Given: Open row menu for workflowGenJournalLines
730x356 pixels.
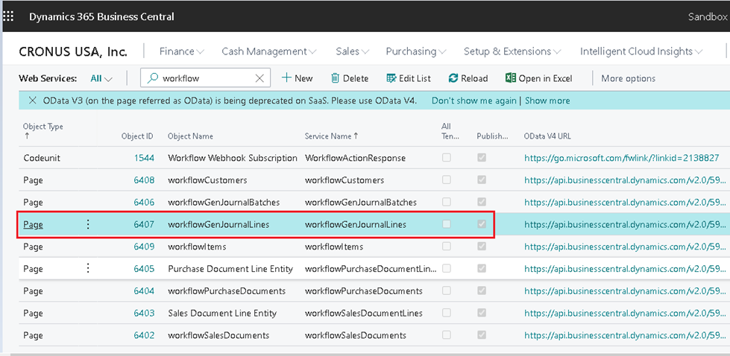Looking at the screenshot, I should (87, 224).
